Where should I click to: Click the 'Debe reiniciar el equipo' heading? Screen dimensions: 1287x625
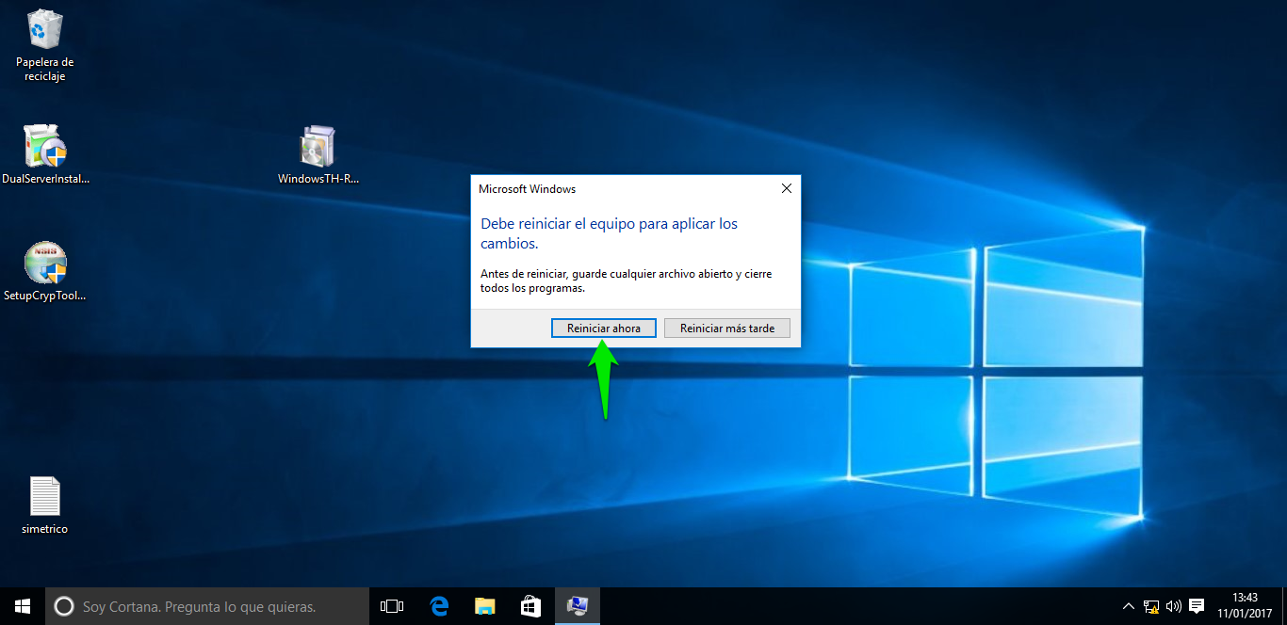click(609, 233)
